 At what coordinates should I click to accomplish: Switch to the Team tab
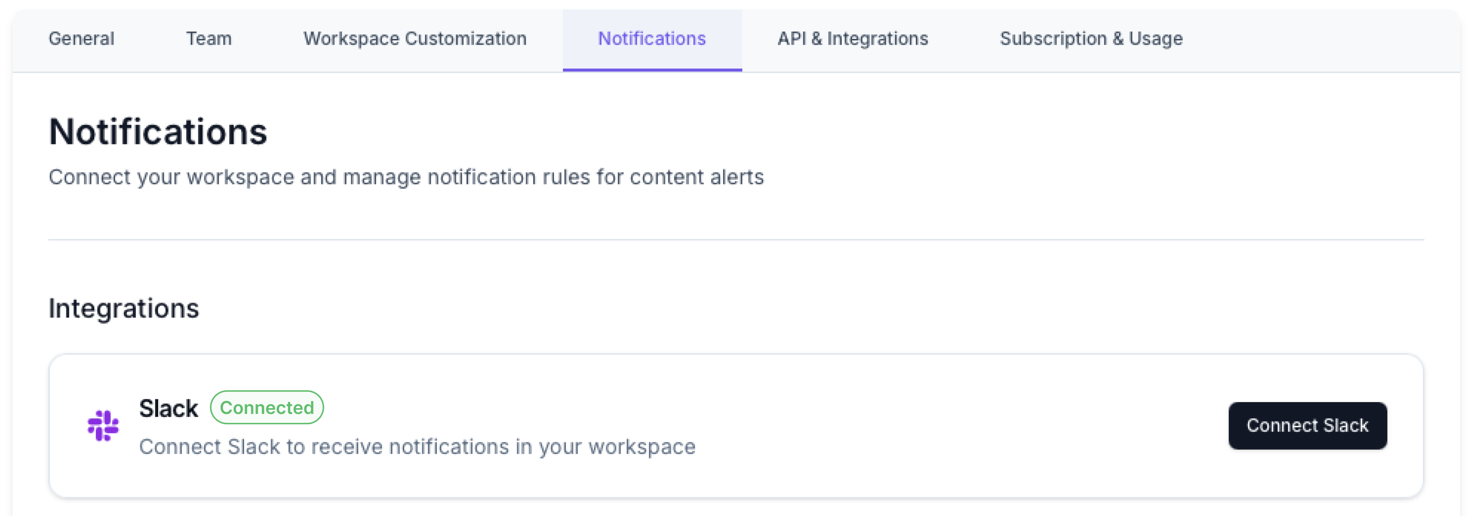coord(208,39)
